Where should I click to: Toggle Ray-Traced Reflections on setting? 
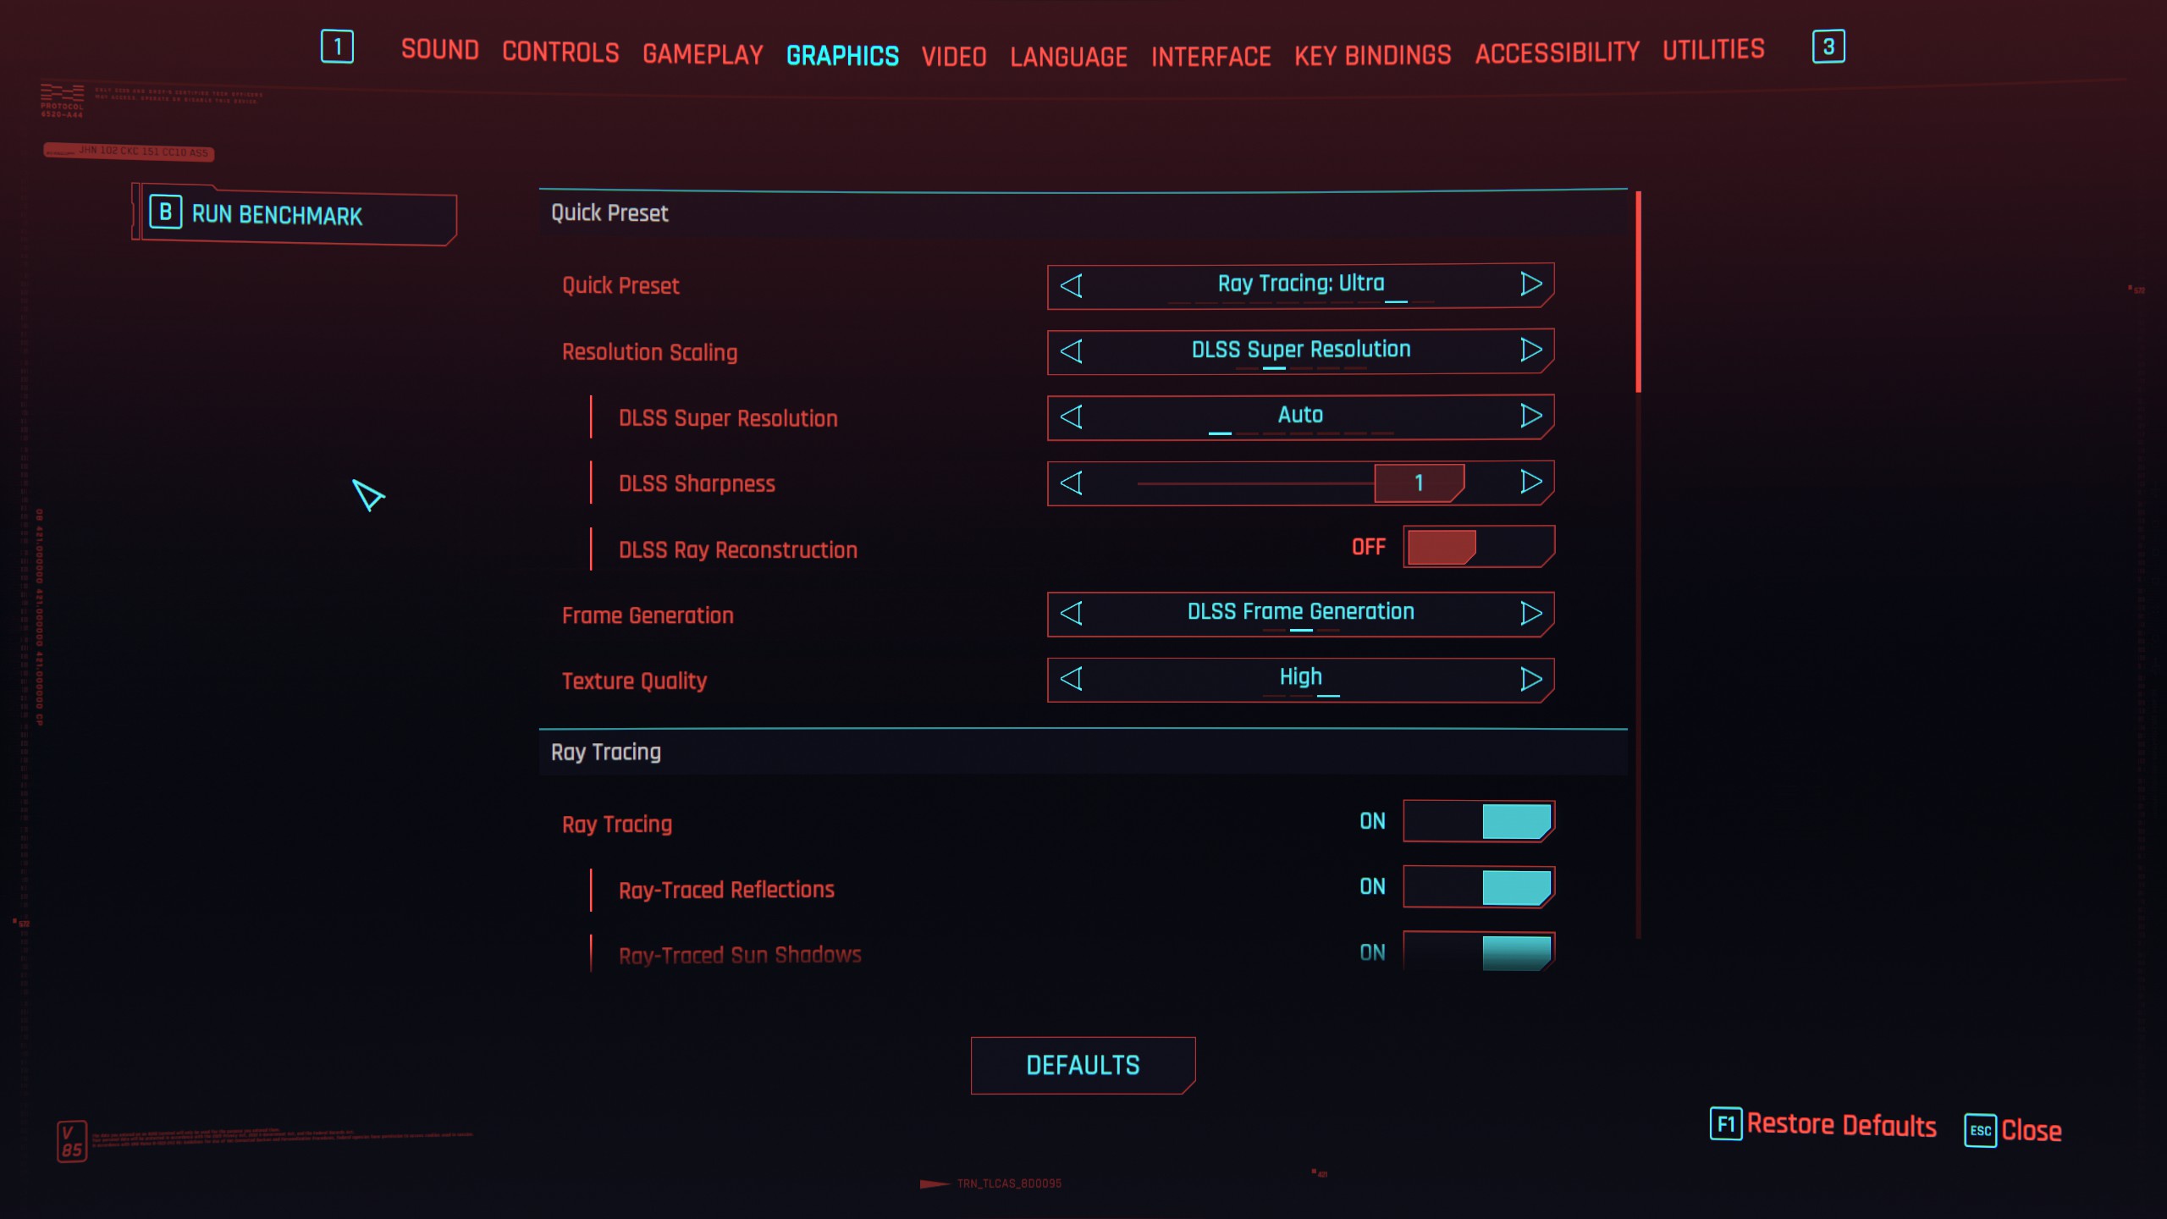tap(1476, 887)
